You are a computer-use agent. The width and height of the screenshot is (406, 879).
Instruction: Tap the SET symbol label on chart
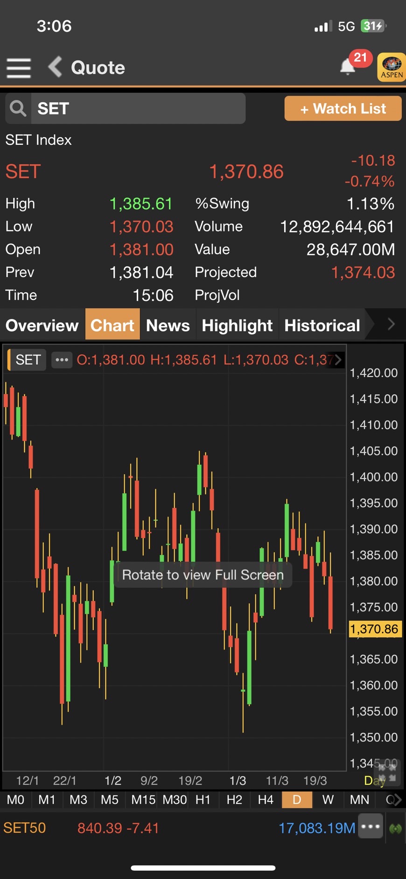click(28, 360)
